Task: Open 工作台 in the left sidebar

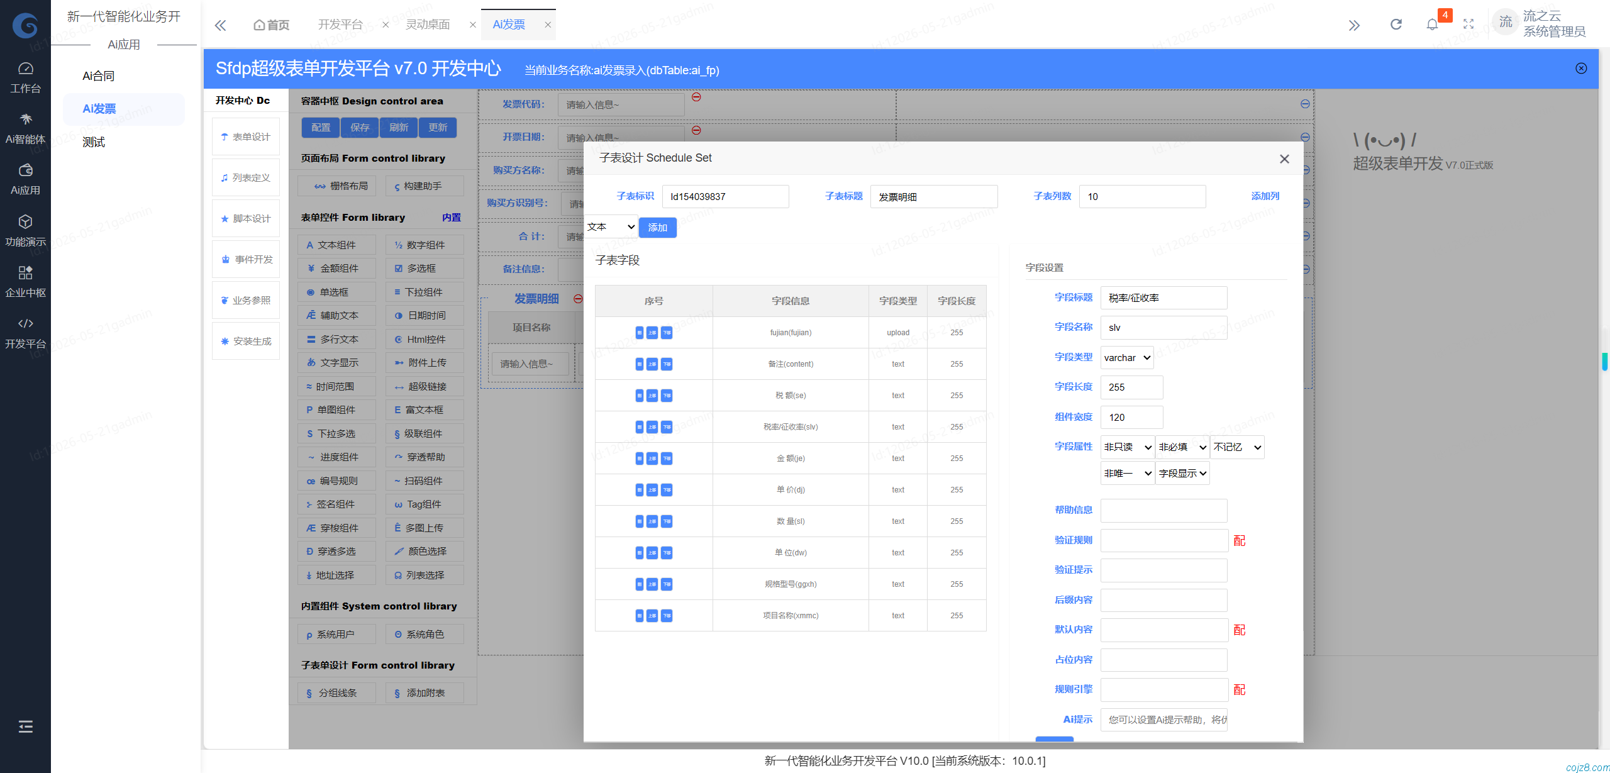Action: [x=25, y=77]
